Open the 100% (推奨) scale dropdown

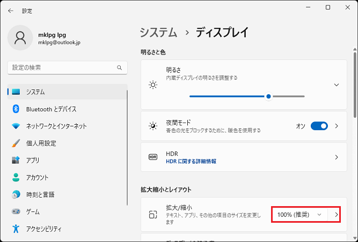[299, 215]
